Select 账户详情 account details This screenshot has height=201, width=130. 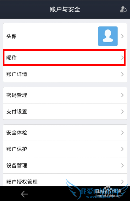click(65, 74)
